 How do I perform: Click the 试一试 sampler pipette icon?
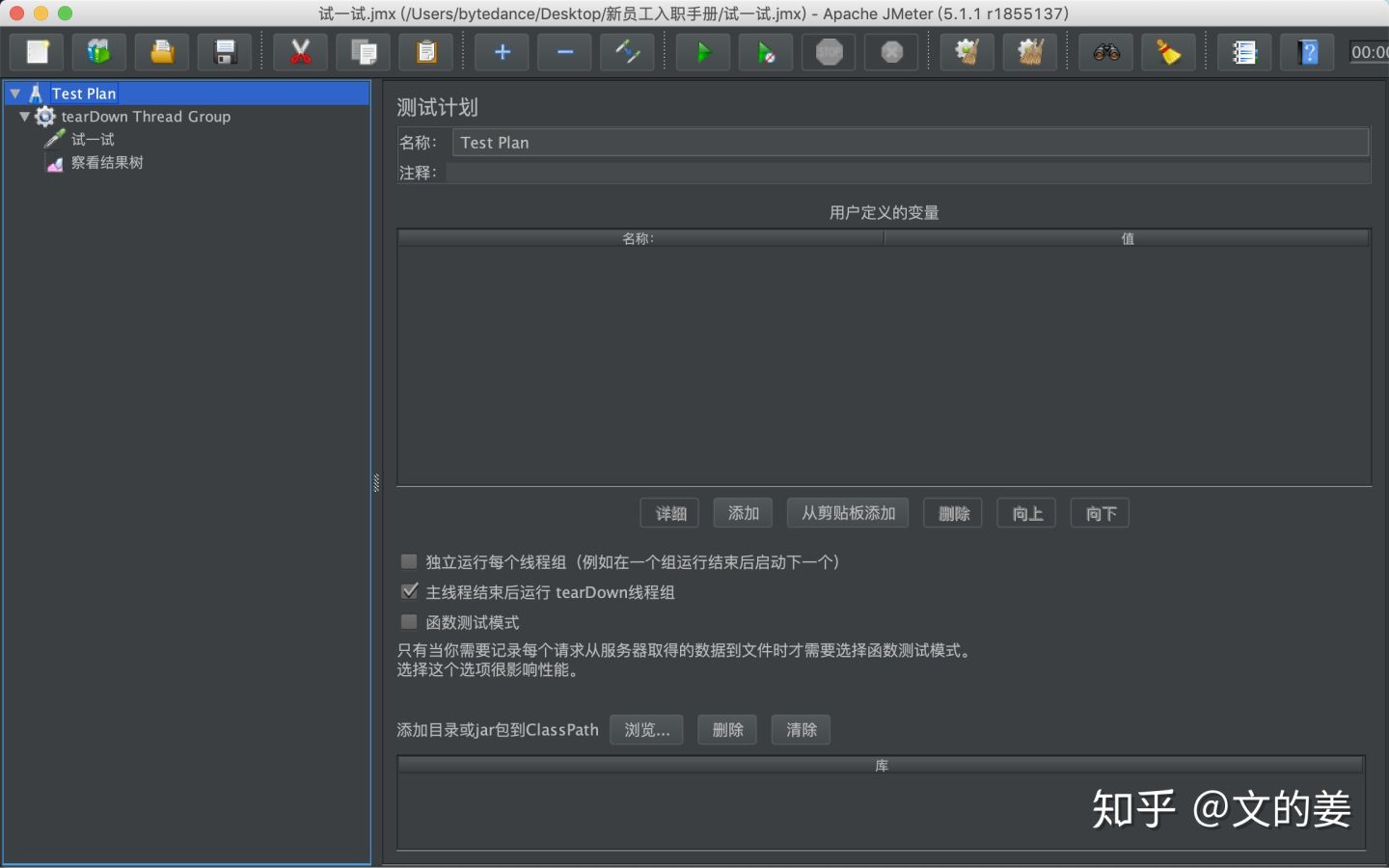pyautogui.click(x=55, y=140)
